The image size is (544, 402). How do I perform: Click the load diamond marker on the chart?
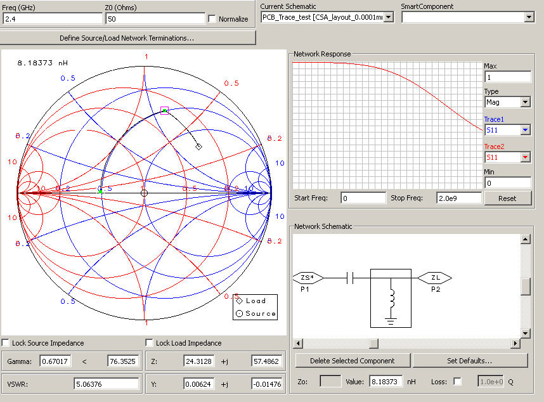coord(198,146)
